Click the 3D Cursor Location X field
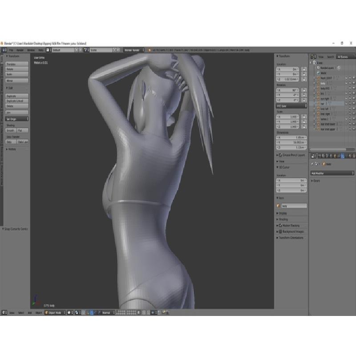 coord(291,181)
